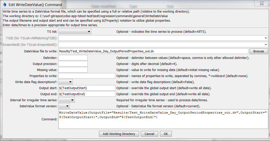Image resolution: width=270 pixels, height=141 pixels.
Task: Click the OK button
Action: click(x=166, y=134)
